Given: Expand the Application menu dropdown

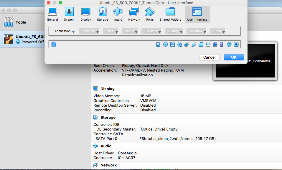Looking at the screenshot, I should pyautogui.click(x=65, y=31).
